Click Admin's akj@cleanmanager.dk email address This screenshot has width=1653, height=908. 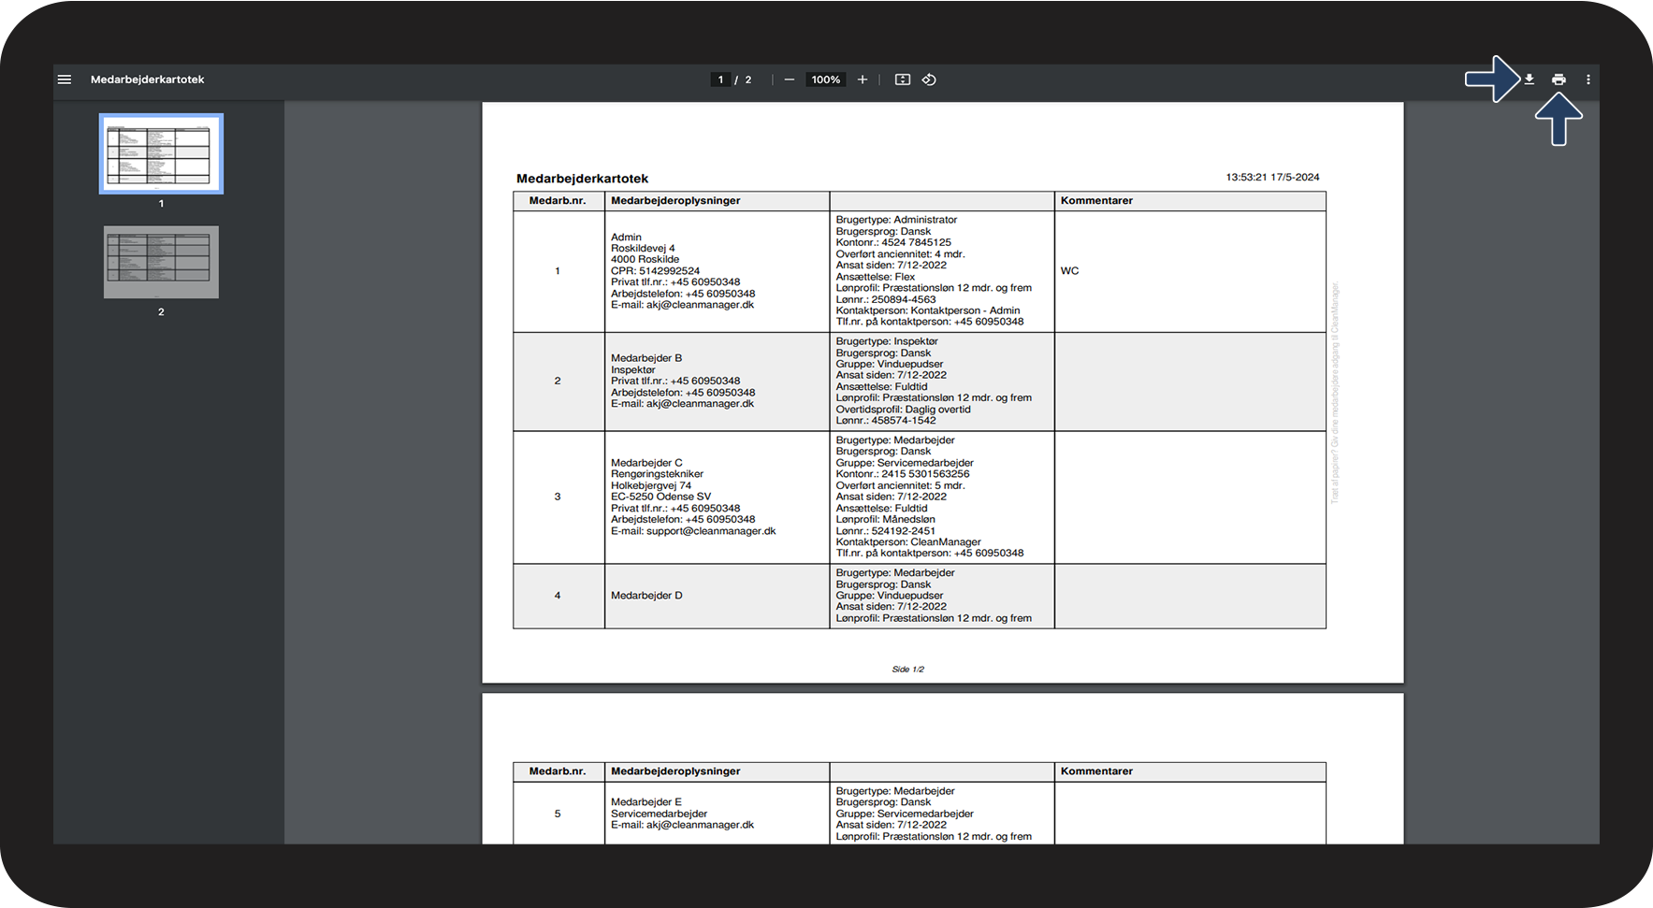pos(700,305)
